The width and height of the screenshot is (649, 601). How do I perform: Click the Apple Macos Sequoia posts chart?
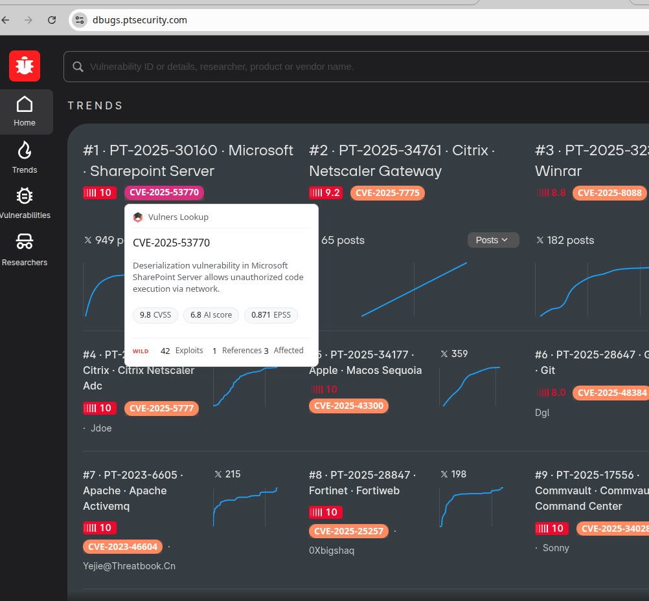(471, 386)
